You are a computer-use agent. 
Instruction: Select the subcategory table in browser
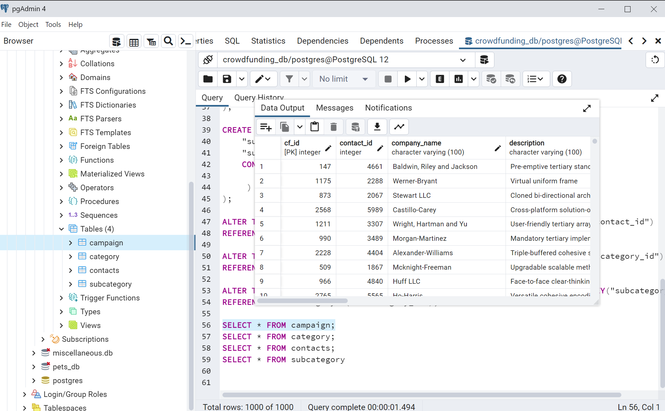110,284
